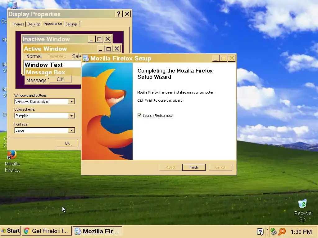Select the Mozilla Firefox Setup taskbar button
Image resolution: width=318 pixels, height=238 pixels.
pos(97,231)
